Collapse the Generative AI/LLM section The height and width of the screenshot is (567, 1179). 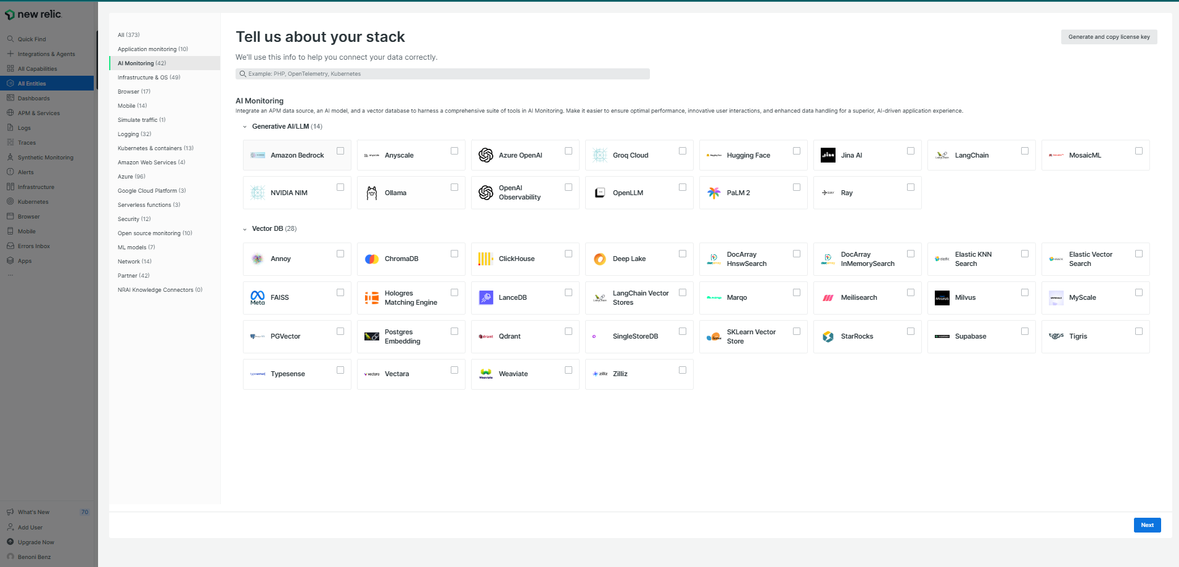click(x=245, y=127)
